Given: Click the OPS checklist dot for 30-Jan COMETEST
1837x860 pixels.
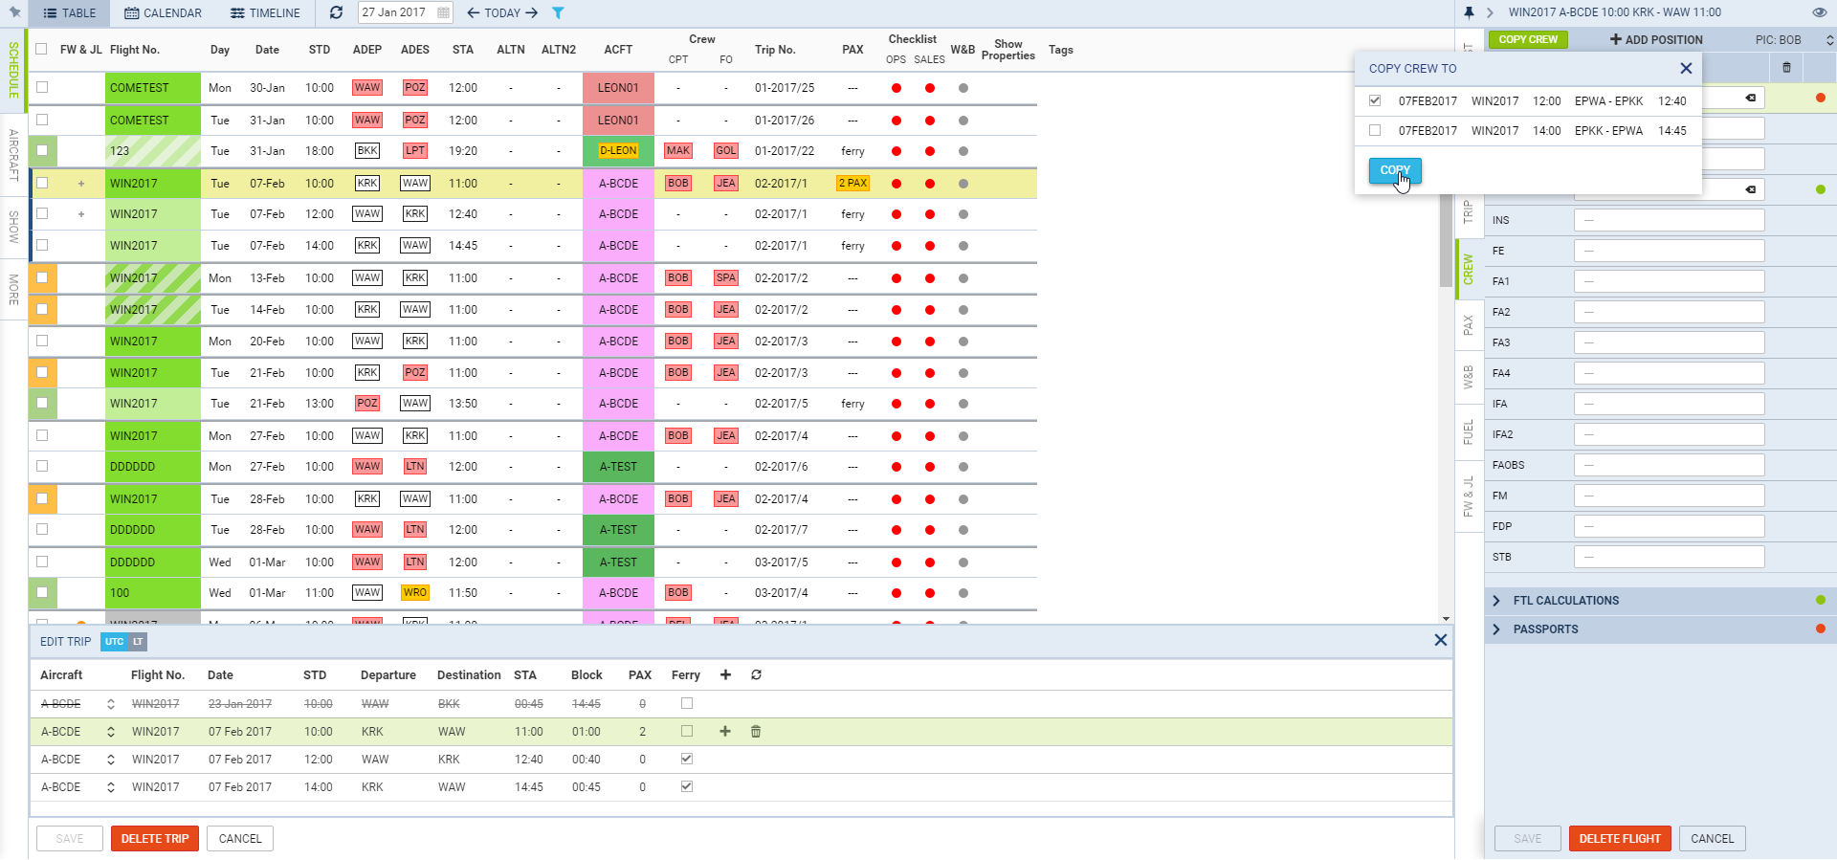Looking at the screenshot, I should (896, 88).
